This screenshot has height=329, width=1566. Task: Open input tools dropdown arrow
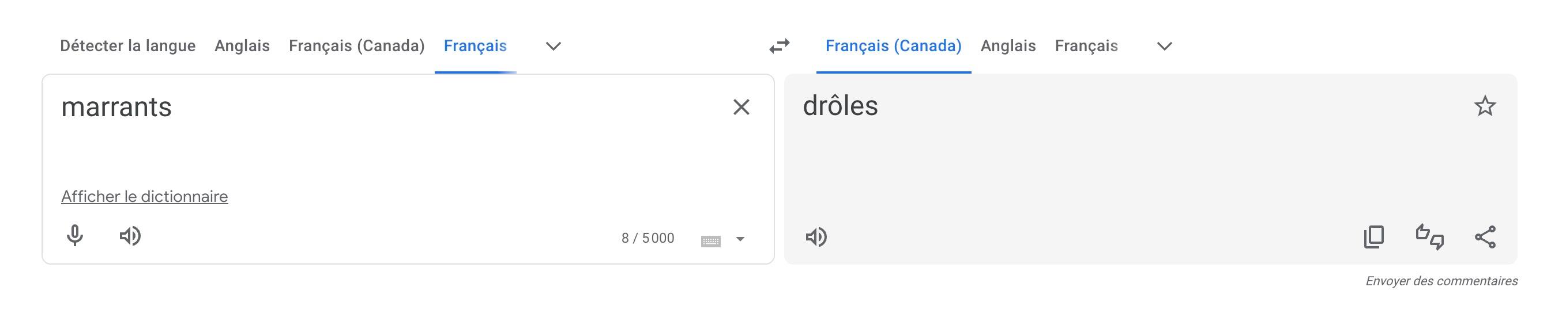[740, 239]
